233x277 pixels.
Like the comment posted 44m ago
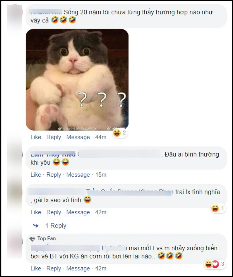pyautogui.click(x=36, y=137)
